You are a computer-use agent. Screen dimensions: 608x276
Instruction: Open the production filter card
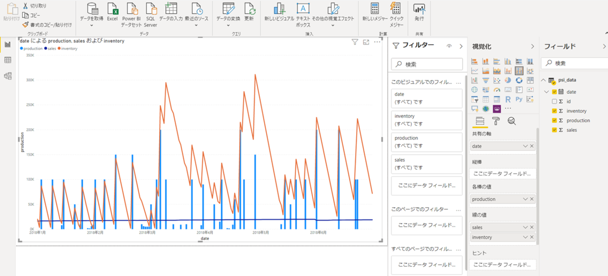(427, 142)
